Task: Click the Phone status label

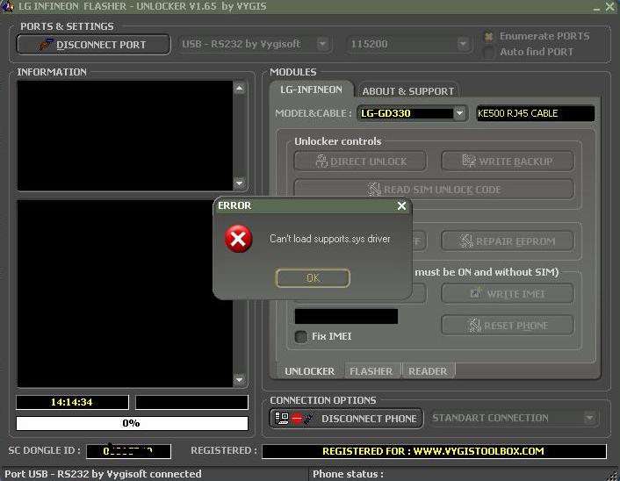Action: coord(348,474)
